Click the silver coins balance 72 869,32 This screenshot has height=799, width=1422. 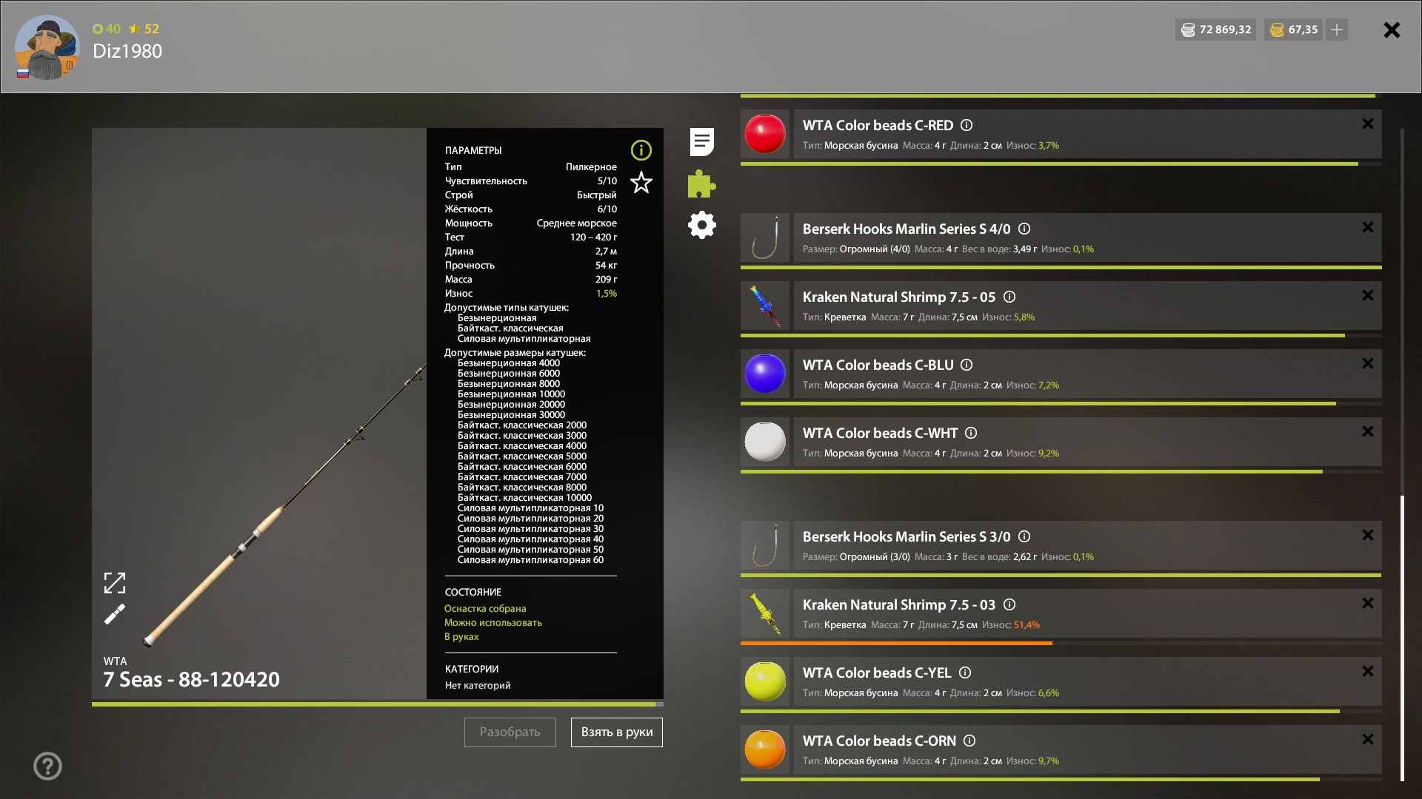(1215, 30)
